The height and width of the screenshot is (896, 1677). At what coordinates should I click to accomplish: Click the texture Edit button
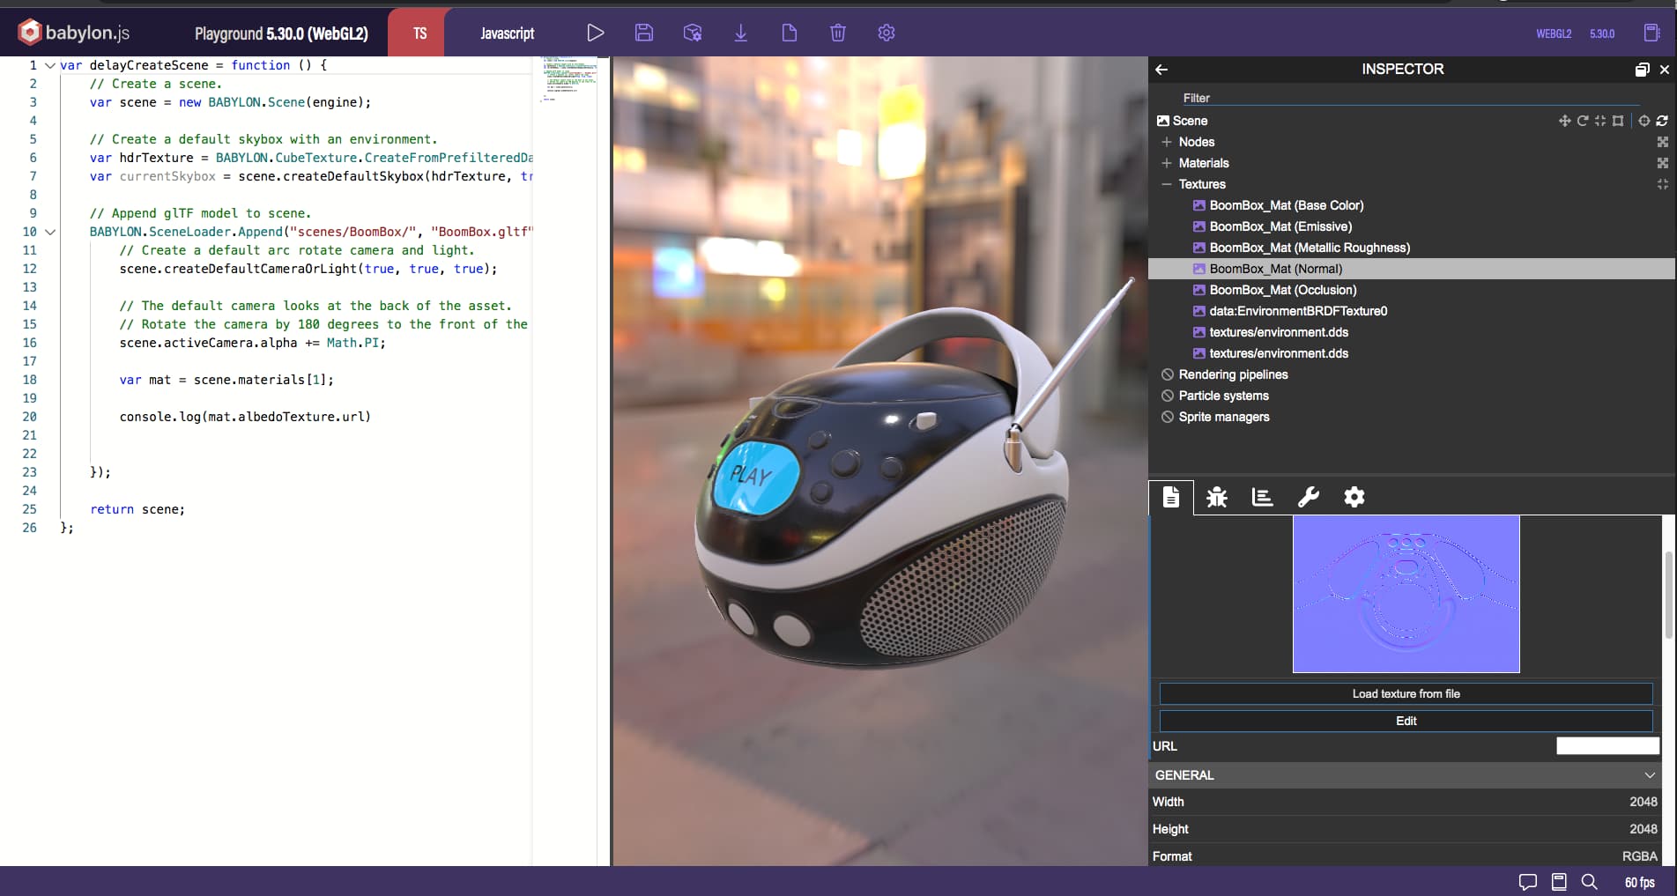pos(1406,721)
